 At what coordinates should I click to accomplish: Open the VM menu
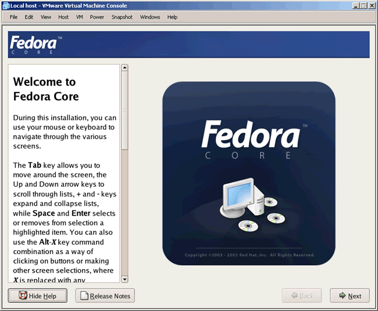pyautogui.click(x=80, y=17)
